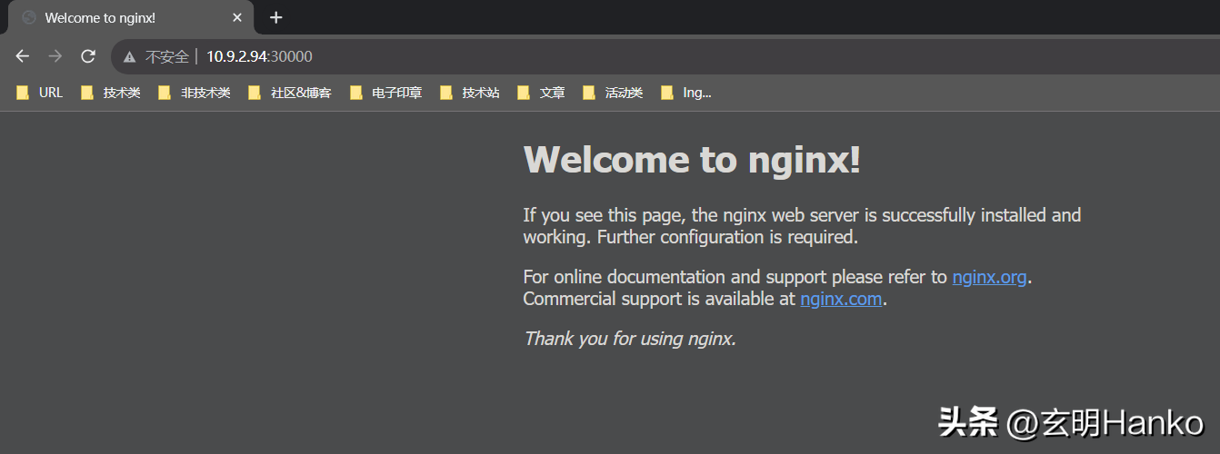Open the 文章 bookmark folder

542,93
